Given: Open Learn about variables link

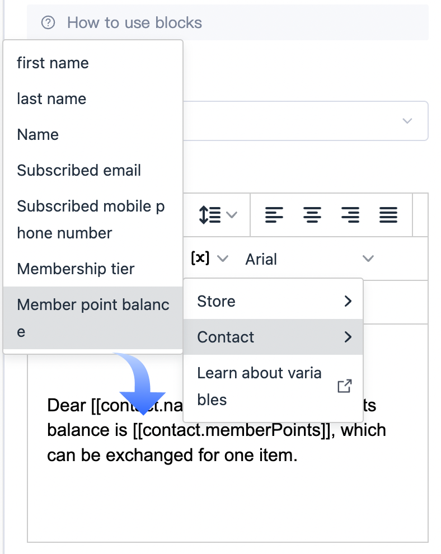Looking at the screenshot, I should (259, 386).
